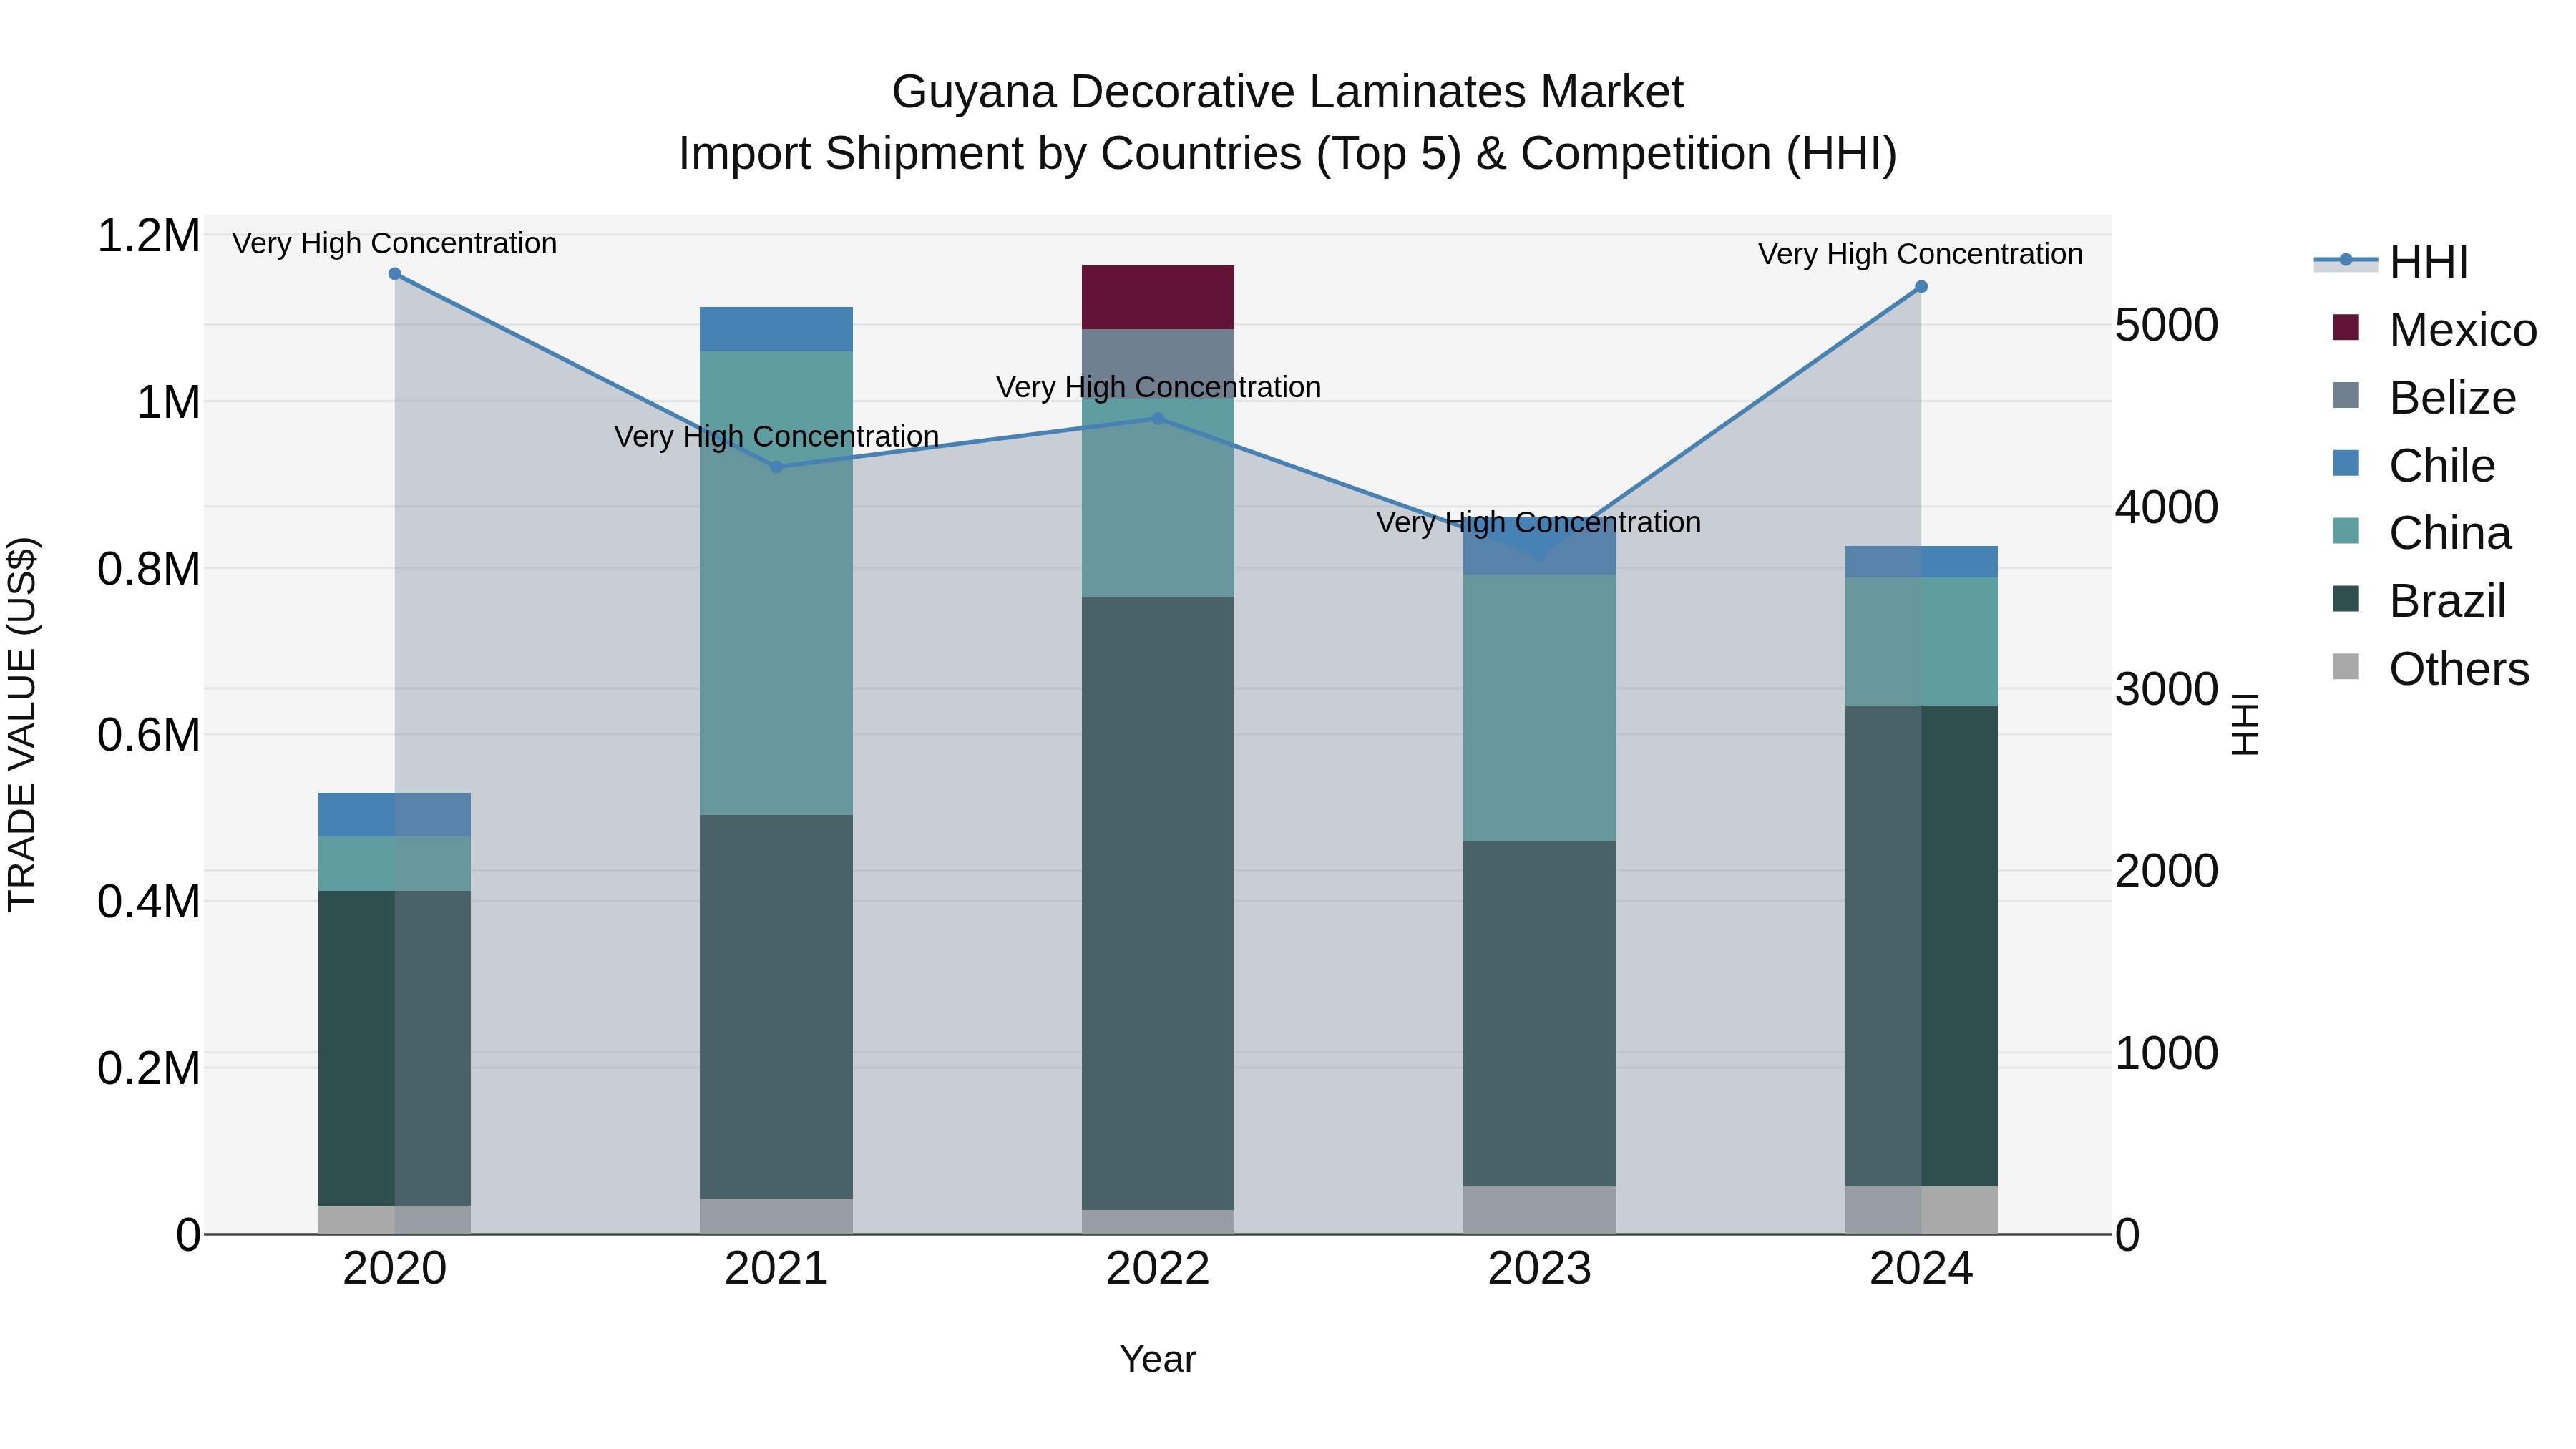Click the 2020 HHI data point marker
The height and width of the screenshot is (1449, 2576).
394,274
